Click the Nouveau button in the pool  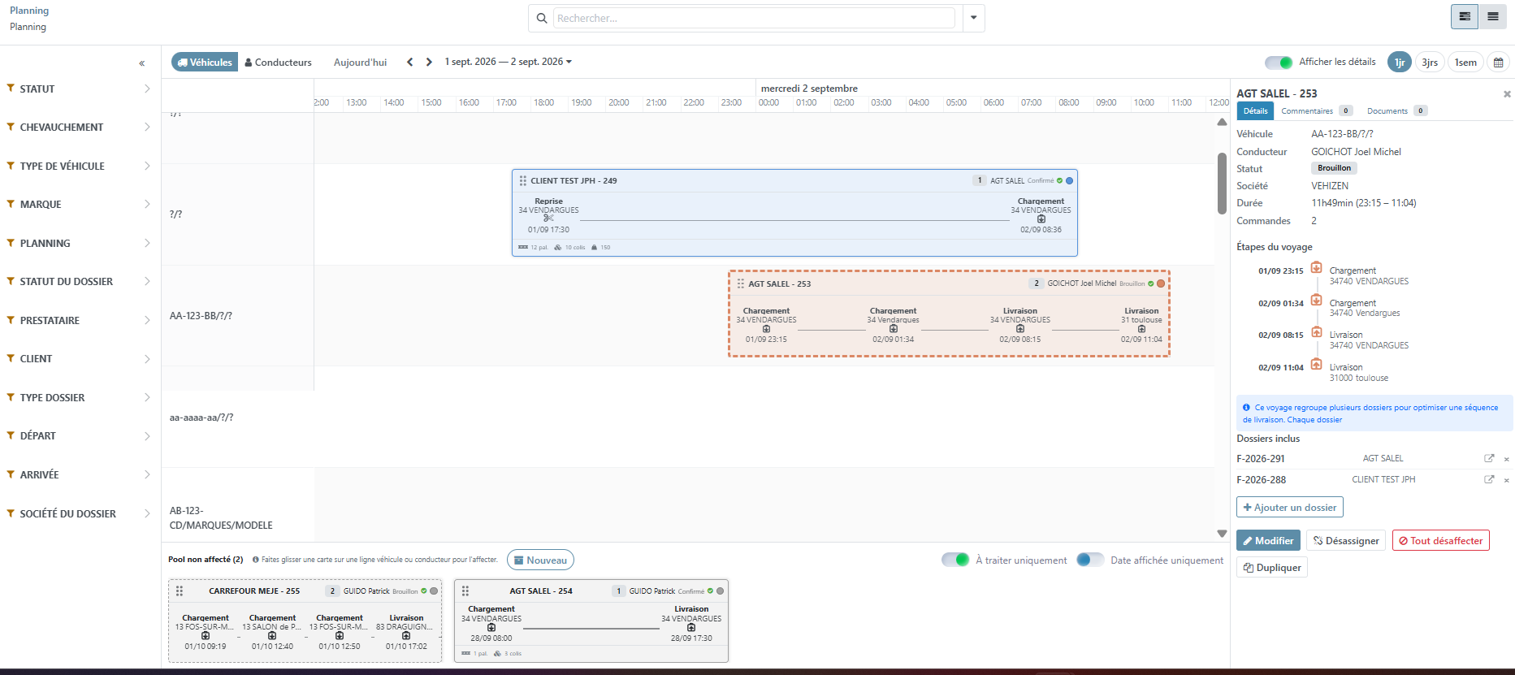click(540, 560)
